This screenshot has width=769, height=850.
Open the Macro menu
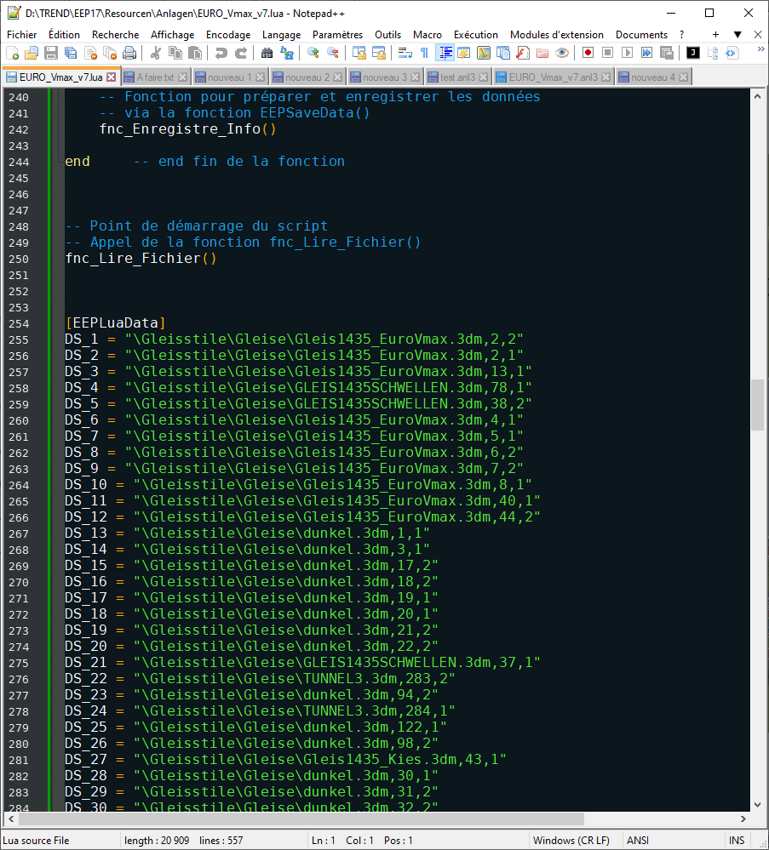pos(428,35)
